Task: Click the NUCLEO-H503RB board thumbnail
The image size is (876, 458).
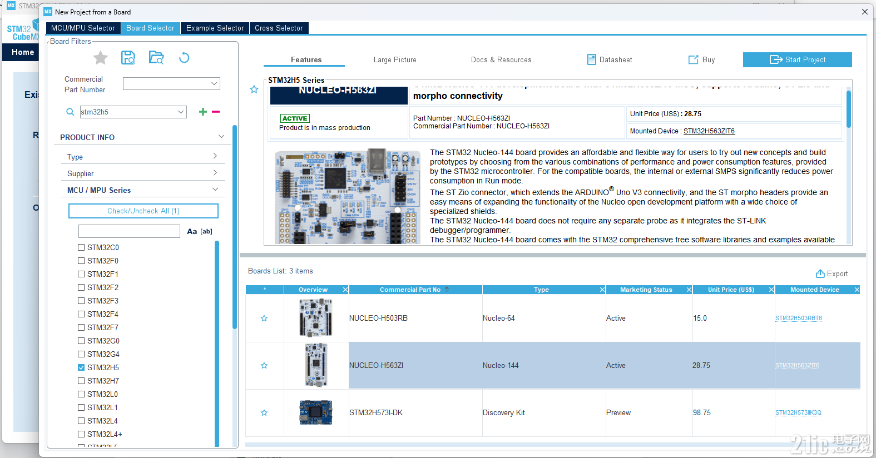Action: coord(316,318)
